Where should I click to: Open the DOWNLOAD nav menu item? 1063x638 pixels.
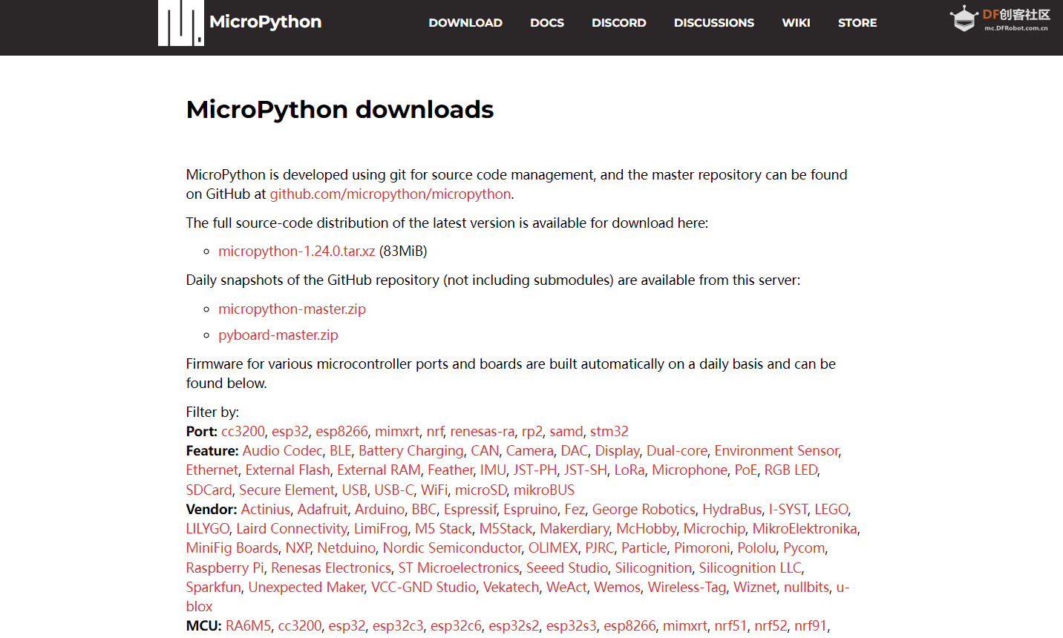(465, 23)
